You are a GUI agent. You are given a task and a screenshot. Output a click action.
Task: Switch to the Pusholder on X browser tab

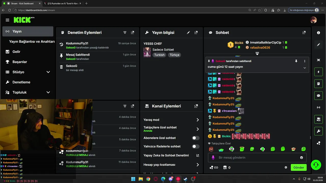coord(63,3)
